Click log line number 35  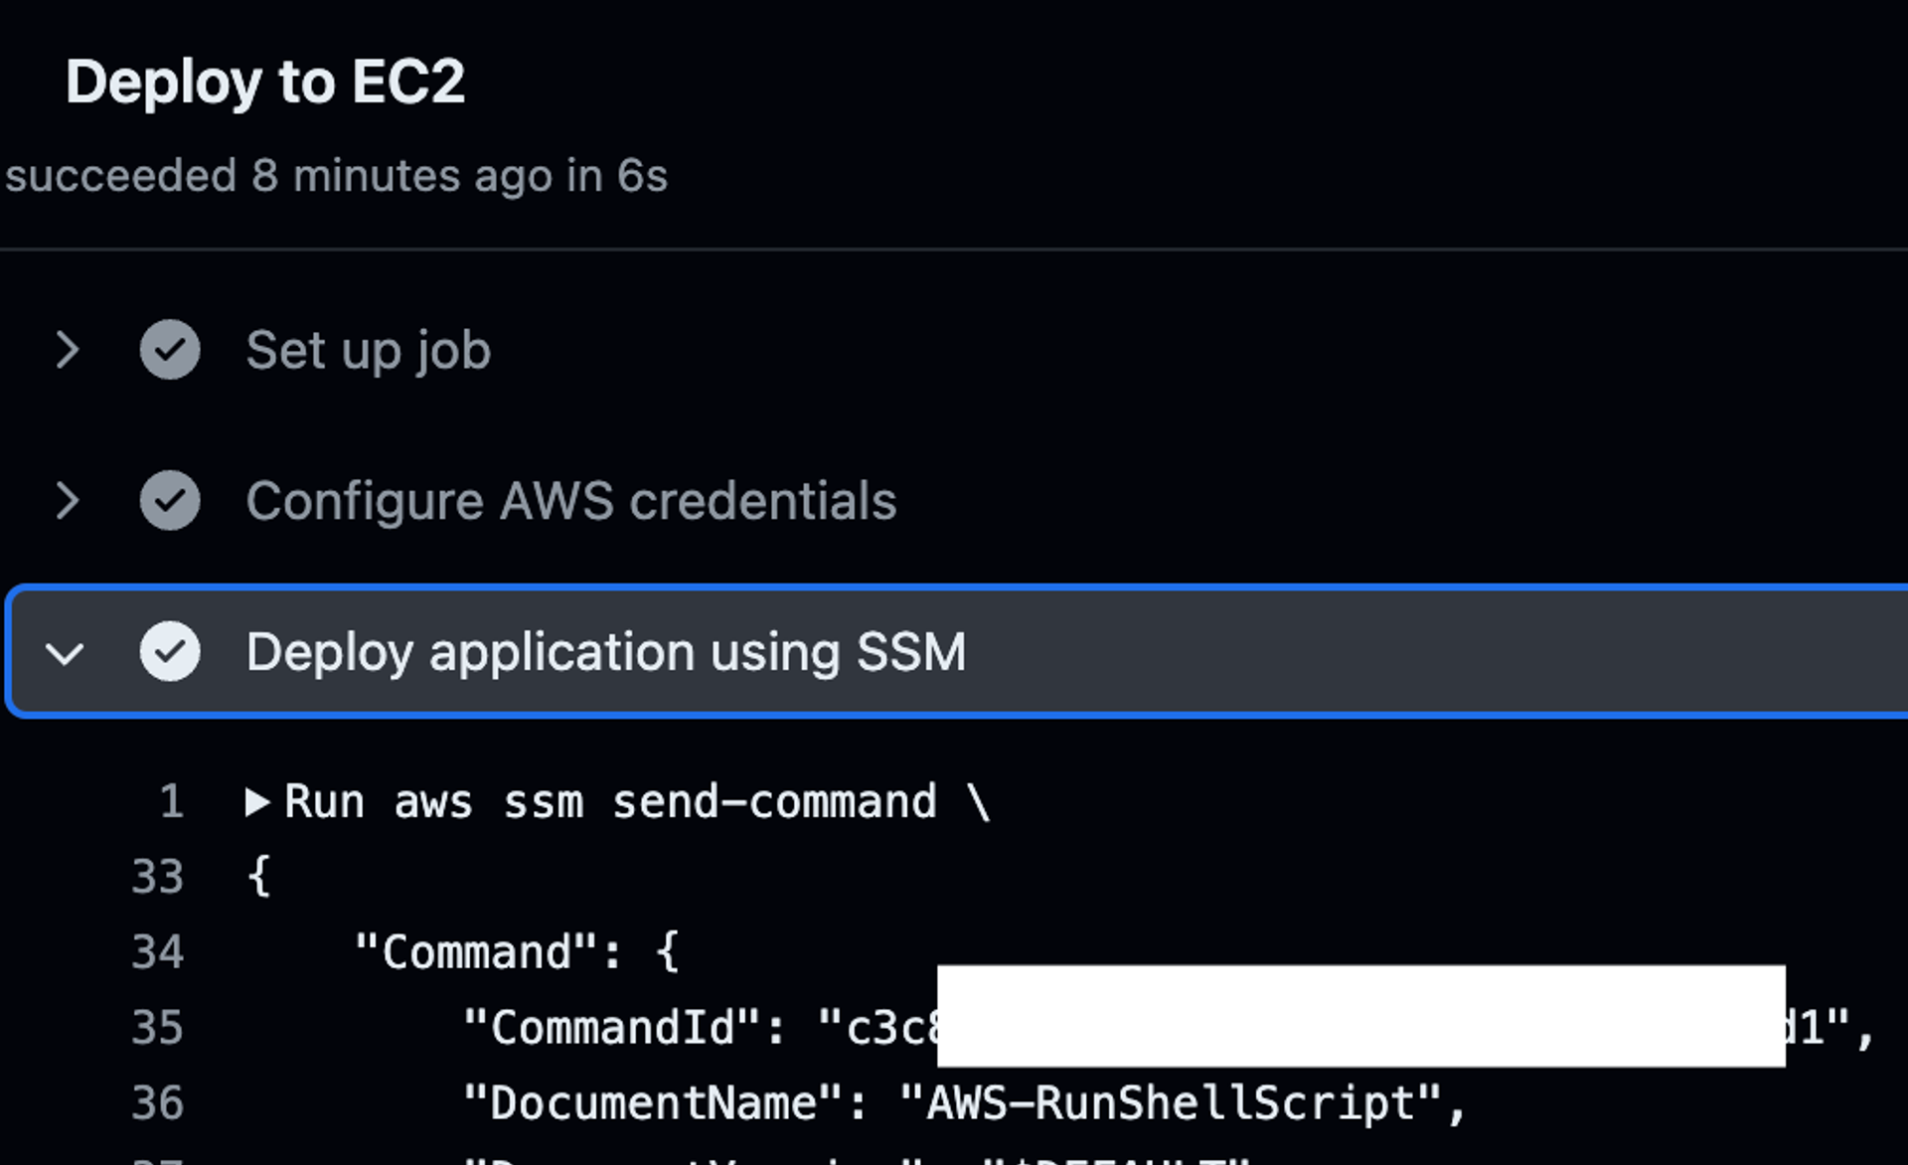point(158,1028)
